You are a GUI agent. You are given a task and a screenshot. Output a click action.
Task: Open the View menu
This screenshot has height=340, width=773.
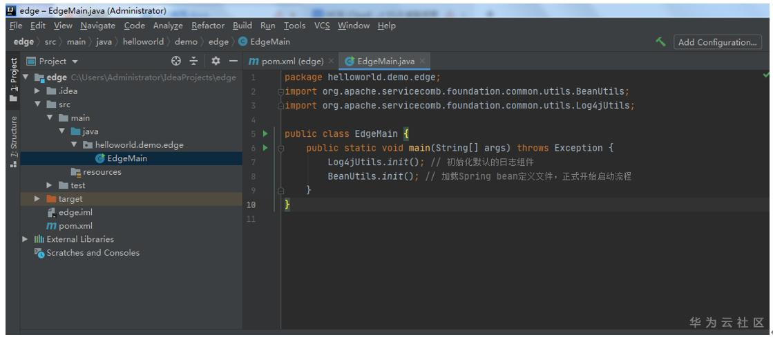click(x=63, y=26)
